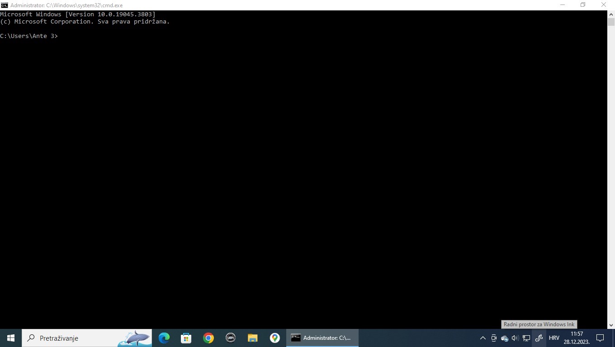Click the volume speaker tray icon
This screenshot has height=347, width=615.
point(515,338)
